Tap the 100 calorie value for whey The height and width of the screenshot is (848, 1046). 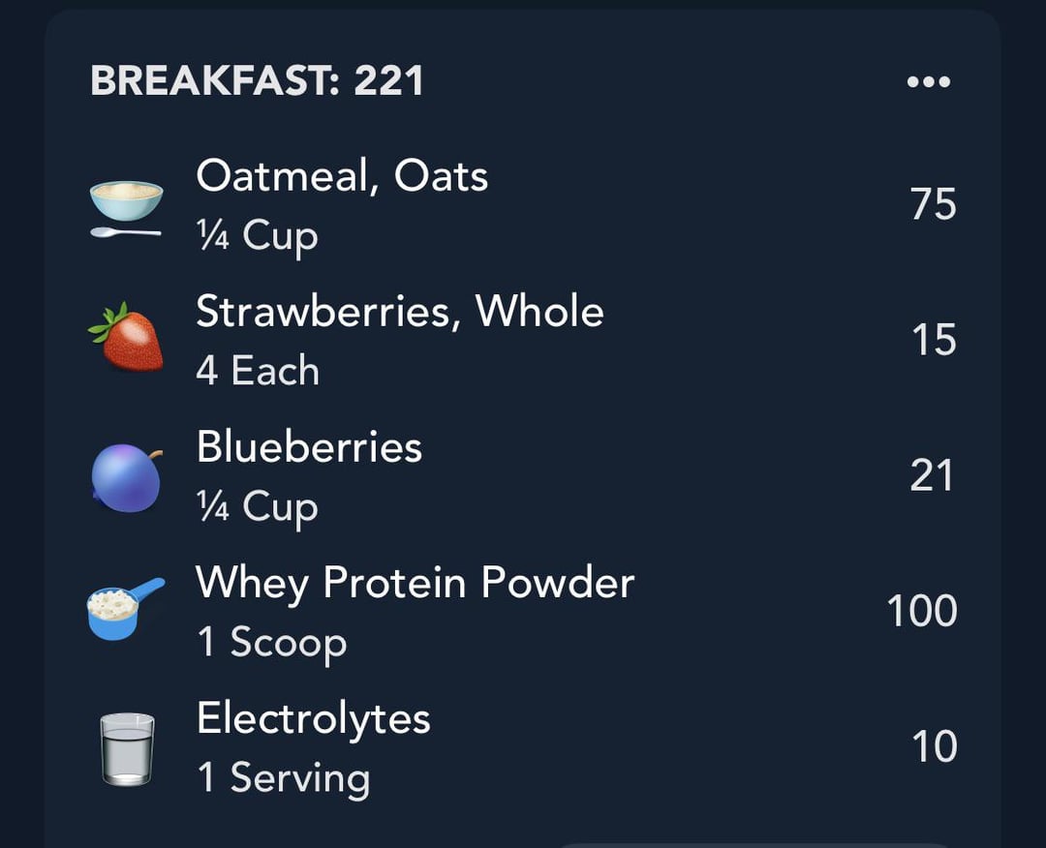(922, 611)
